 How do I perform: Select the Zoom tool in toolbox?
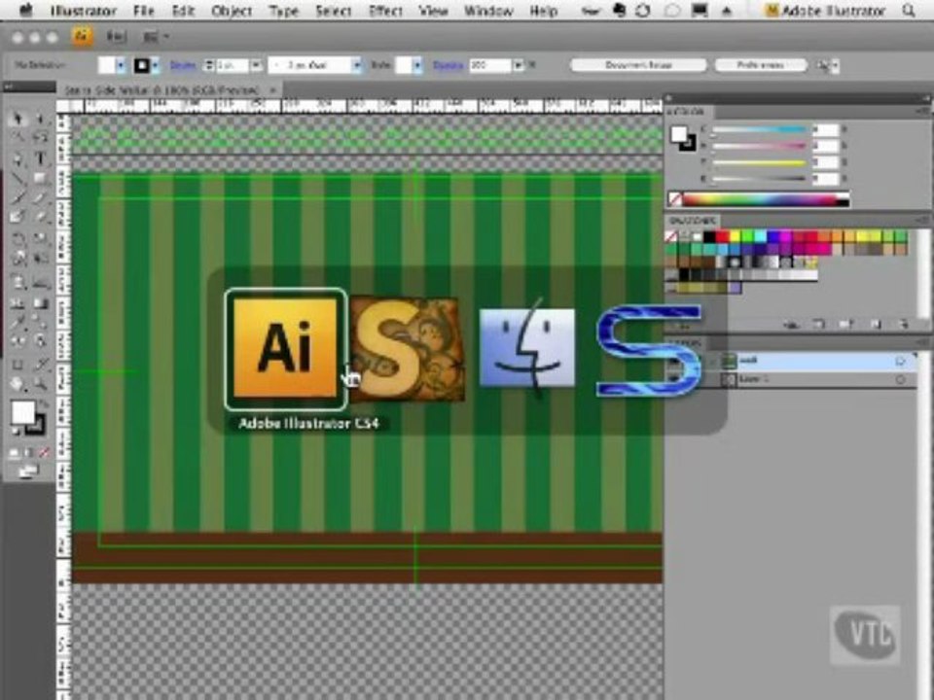point(40,384)
